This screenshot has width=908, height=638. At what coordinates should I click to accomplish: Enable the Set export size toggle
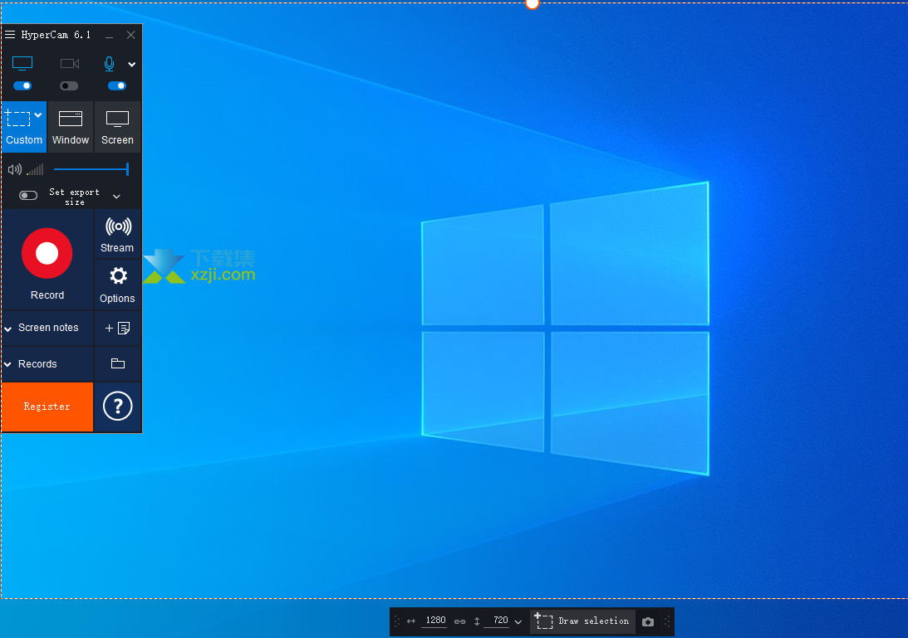[28, 196]
